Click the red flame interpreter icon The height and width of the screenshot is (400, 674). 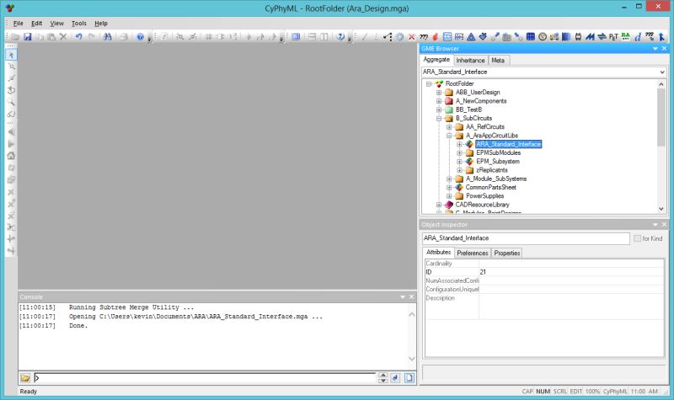(435, 37)
